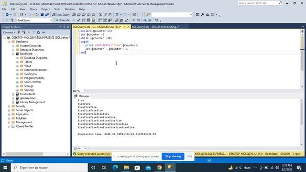Click the Properties wrench icon
Viewport: 306px width, 172px height.
pos(202,15)
